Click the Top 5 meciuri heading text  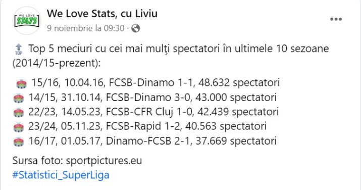[x=178, y=49]
